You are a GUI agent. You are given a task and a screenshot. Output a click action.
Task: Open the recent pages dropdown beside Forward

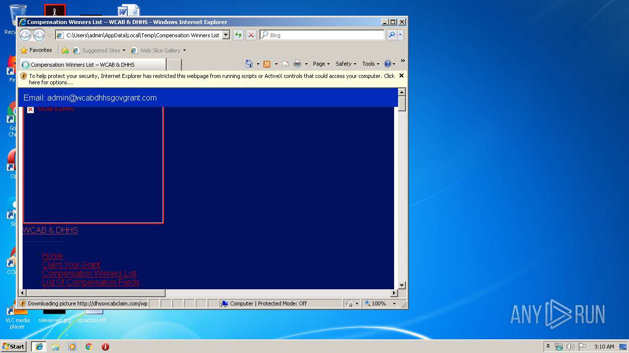[50, 35]
